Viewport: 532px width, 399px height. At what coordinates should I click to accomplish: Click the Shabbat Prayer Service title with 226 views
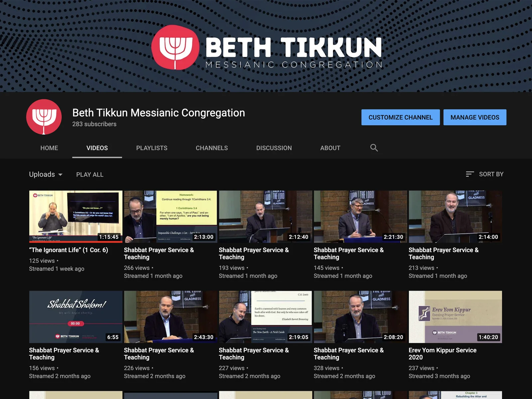pos(159,354)
